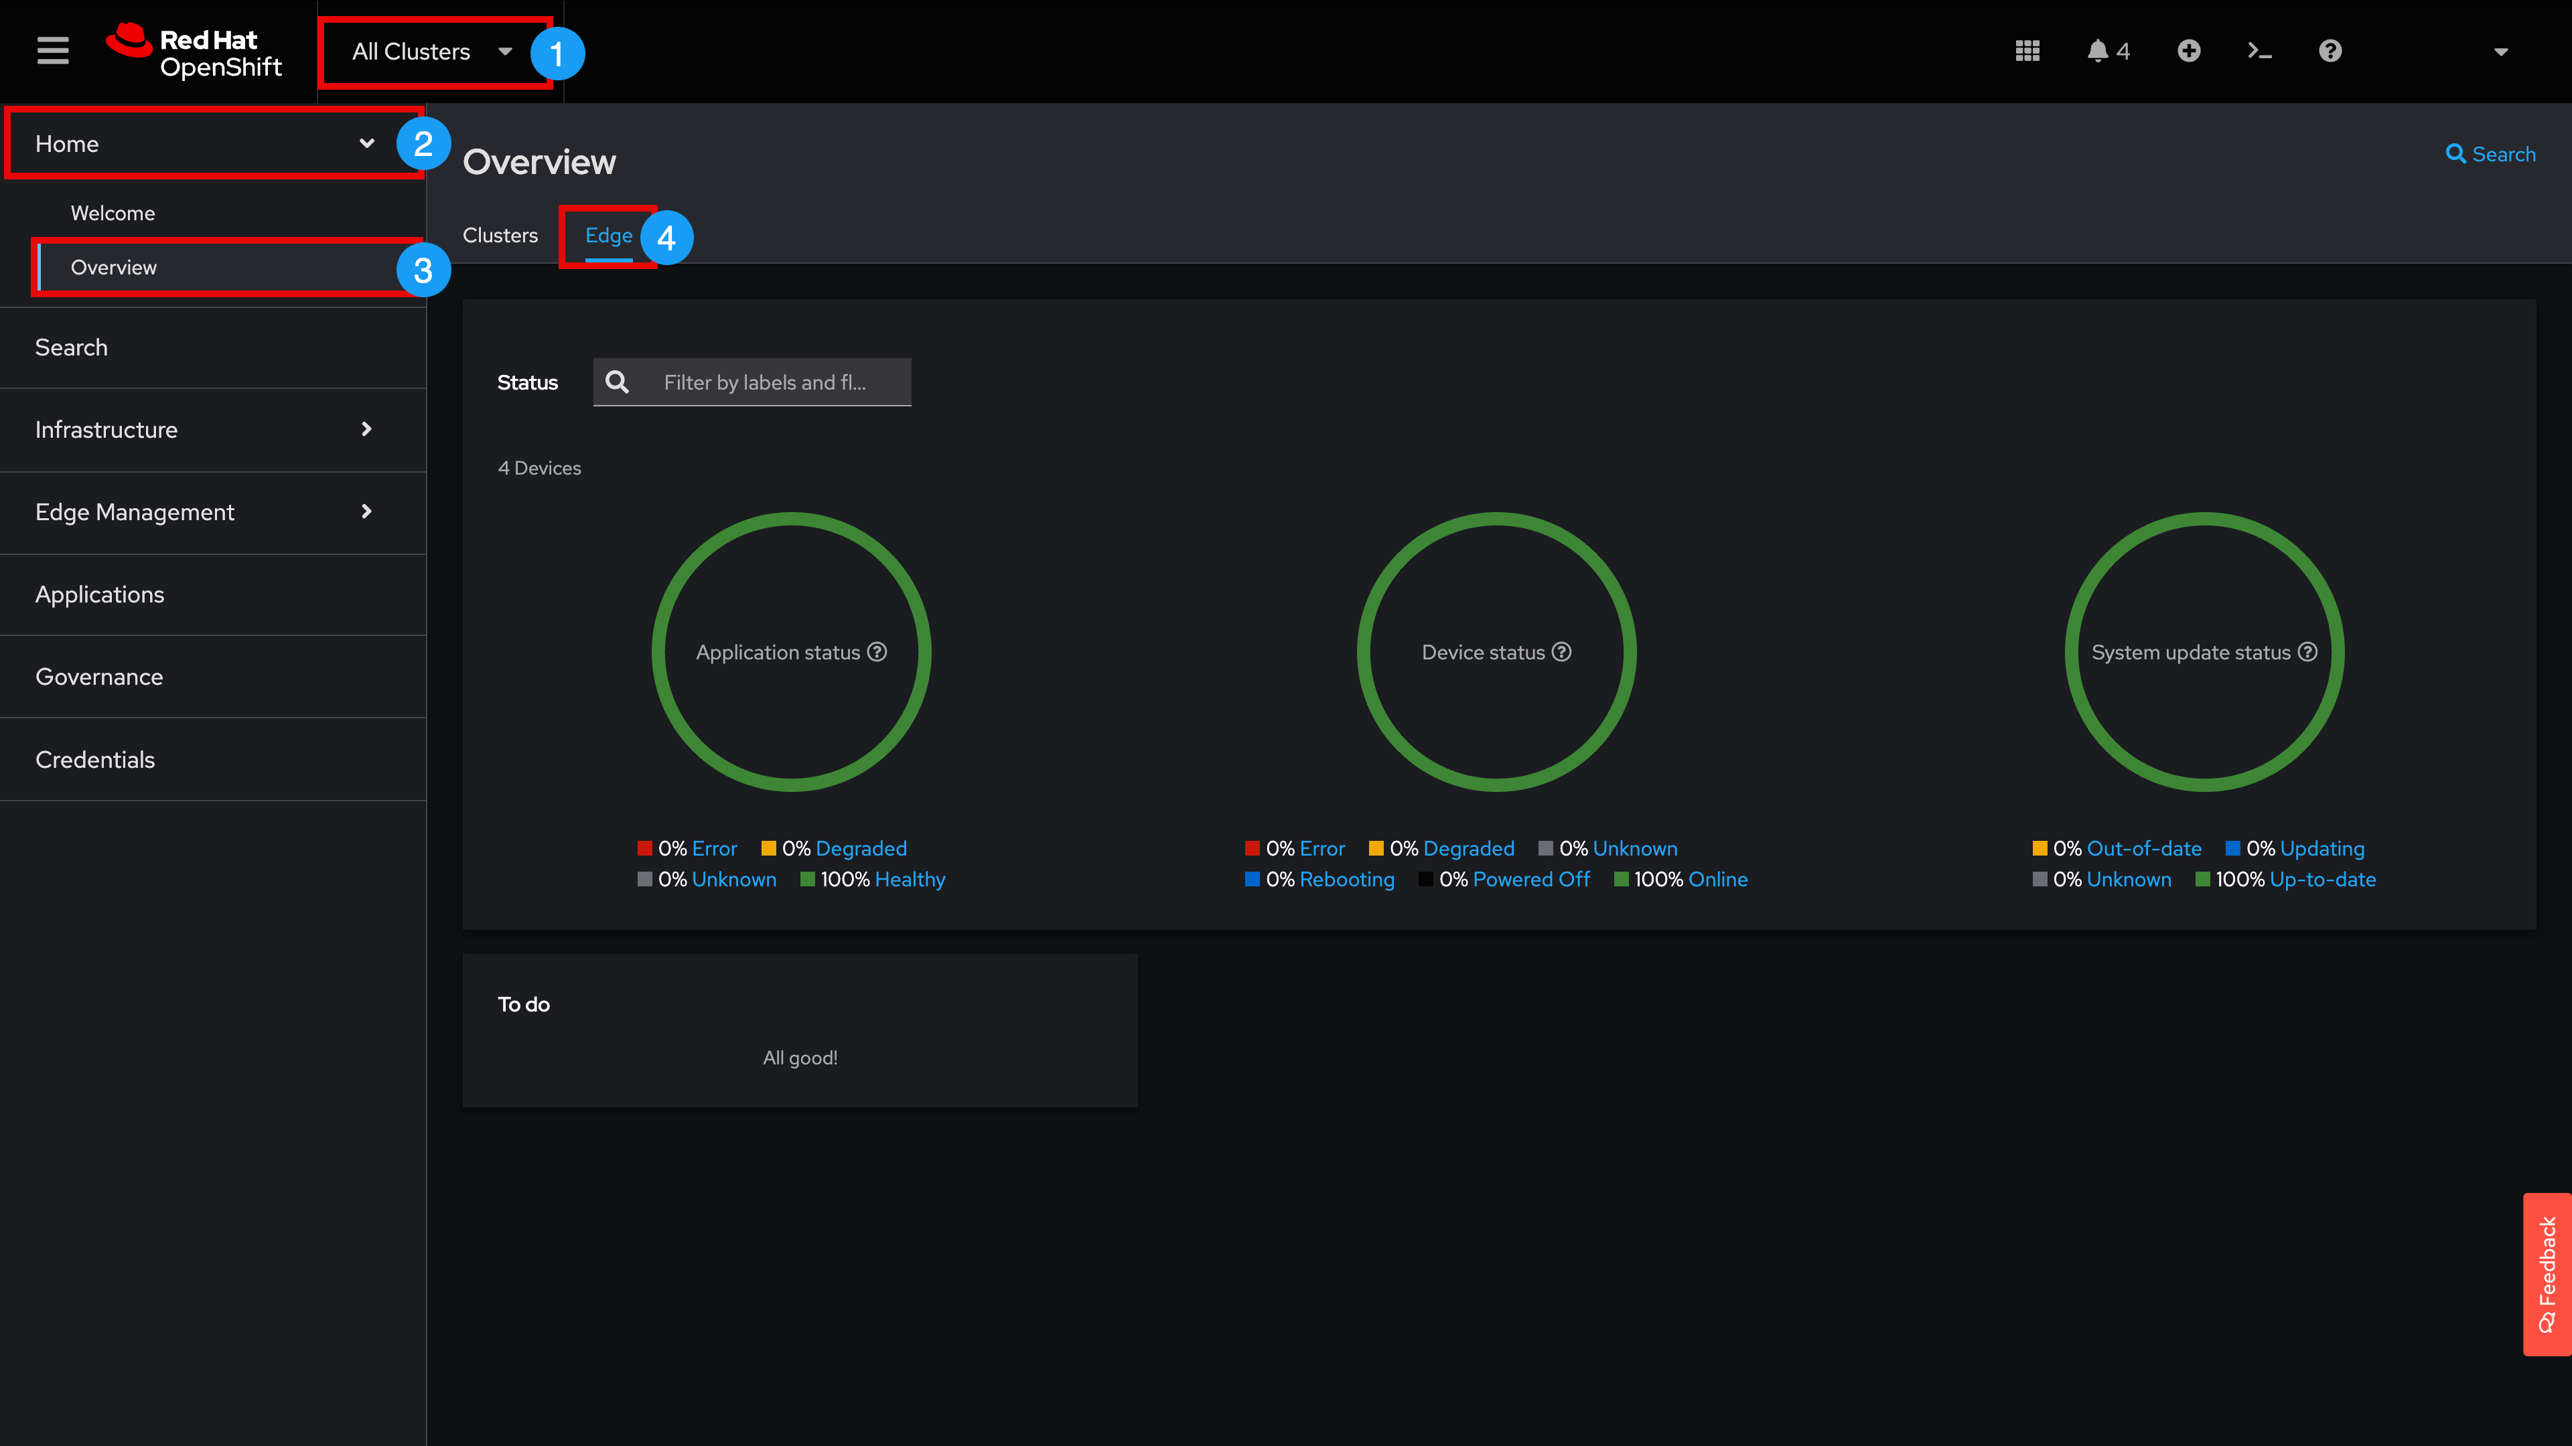2572x1446 pixels.
Task: Click red Error swatch under Application status
Action: (x=645, y=848)
